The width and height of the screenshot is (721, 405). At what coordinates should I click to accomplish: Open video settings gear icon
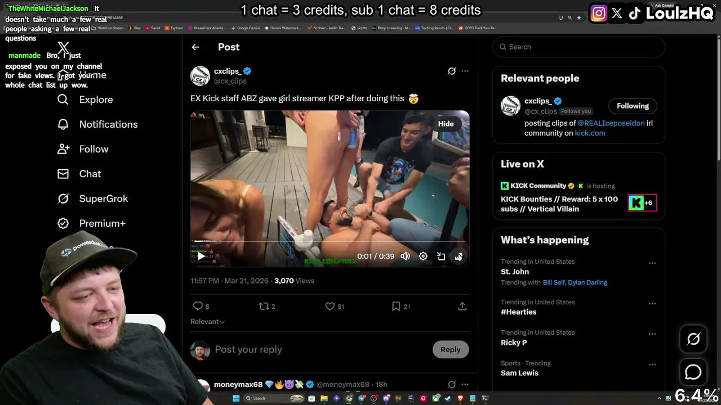pos(423,256)
